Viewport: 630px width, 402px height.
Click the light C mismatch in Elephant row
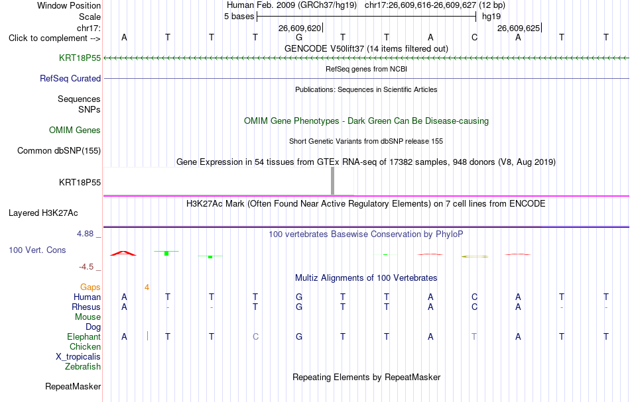(x=255, y=337)
